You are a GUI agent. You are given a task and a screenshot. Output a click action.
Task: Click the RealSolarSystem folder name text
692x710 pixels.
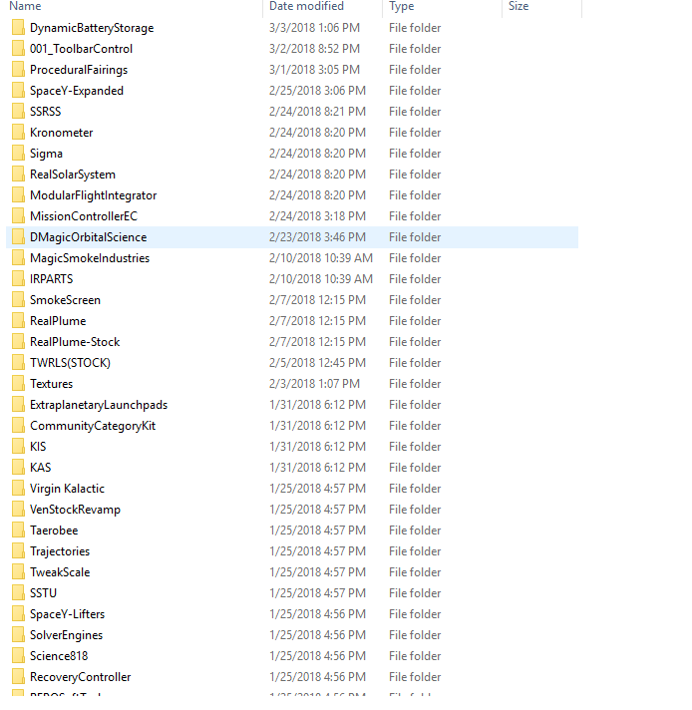tap(73, 175)
